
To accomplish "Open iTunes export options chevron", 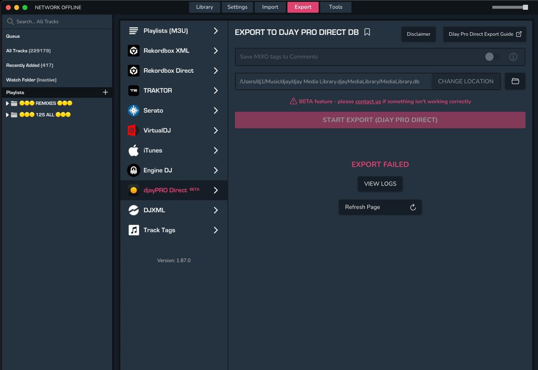I will (216, 151).
